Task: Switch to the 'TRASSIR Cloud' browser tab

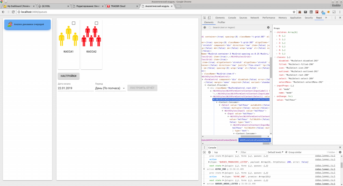Action: click(122, 6)
